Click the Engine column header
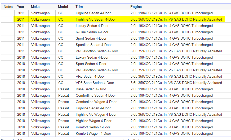 (136, 7)
